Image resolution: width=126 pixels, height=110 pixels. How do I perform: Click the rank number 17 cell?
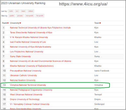click(x=4, y=104)
